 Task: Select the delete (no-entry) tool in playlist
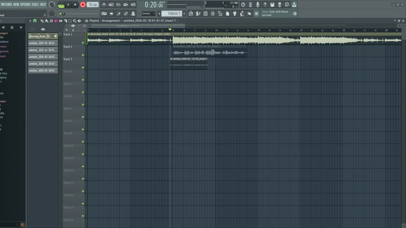[x=51, y=21]
